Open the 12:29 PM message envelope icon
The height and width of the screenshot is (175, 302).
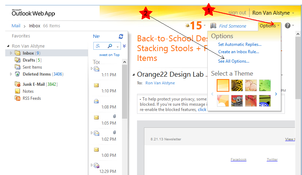click(x=96, y=165)
